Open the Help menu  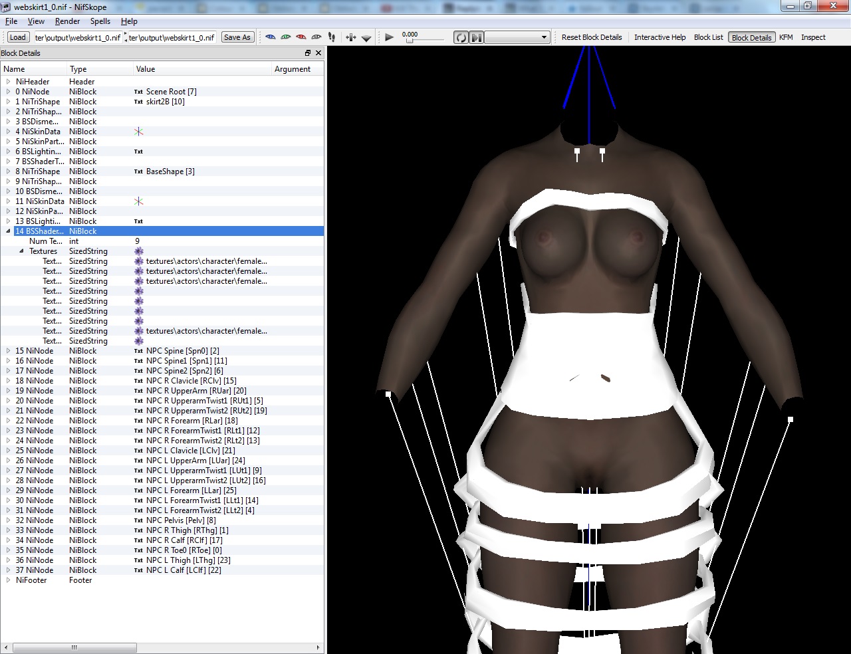pyautogui.click(x=129, y=21)
